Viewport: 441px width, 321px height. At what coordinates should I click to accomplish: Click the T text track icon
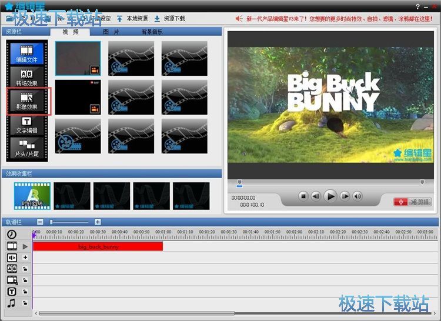coord(12,292)
